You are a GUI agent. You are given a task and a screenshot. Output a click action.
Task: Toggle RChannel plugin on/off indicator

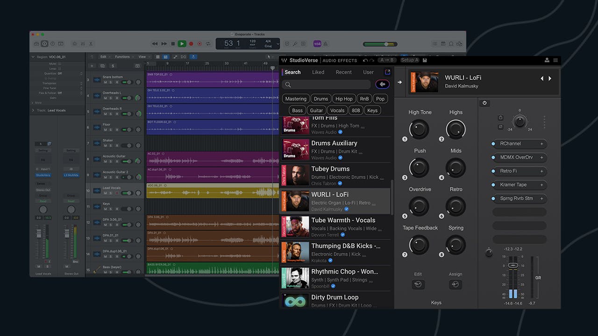(x=493, y=144)
